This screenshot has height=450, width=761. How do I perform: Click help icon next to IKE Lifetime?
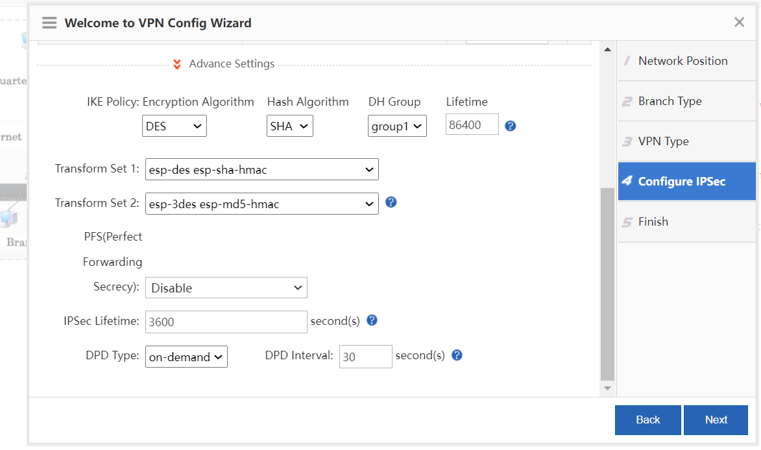click(510, 126)
